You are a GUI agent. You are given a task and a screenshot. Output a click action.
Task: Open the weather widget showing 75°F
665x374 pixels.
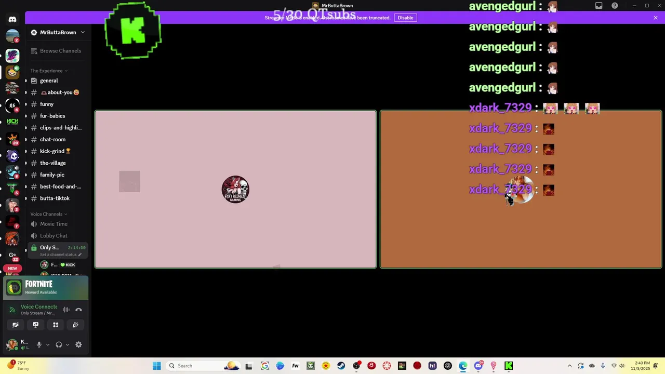tap(17, 366)
